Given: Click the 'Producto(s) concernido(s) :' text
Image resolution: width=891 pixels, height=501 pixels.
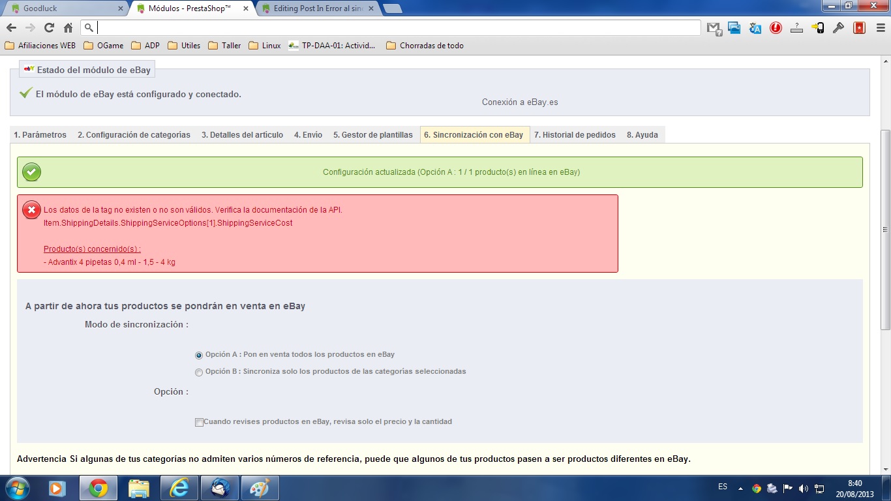Looking at the screenshot, I should [92, 249].
